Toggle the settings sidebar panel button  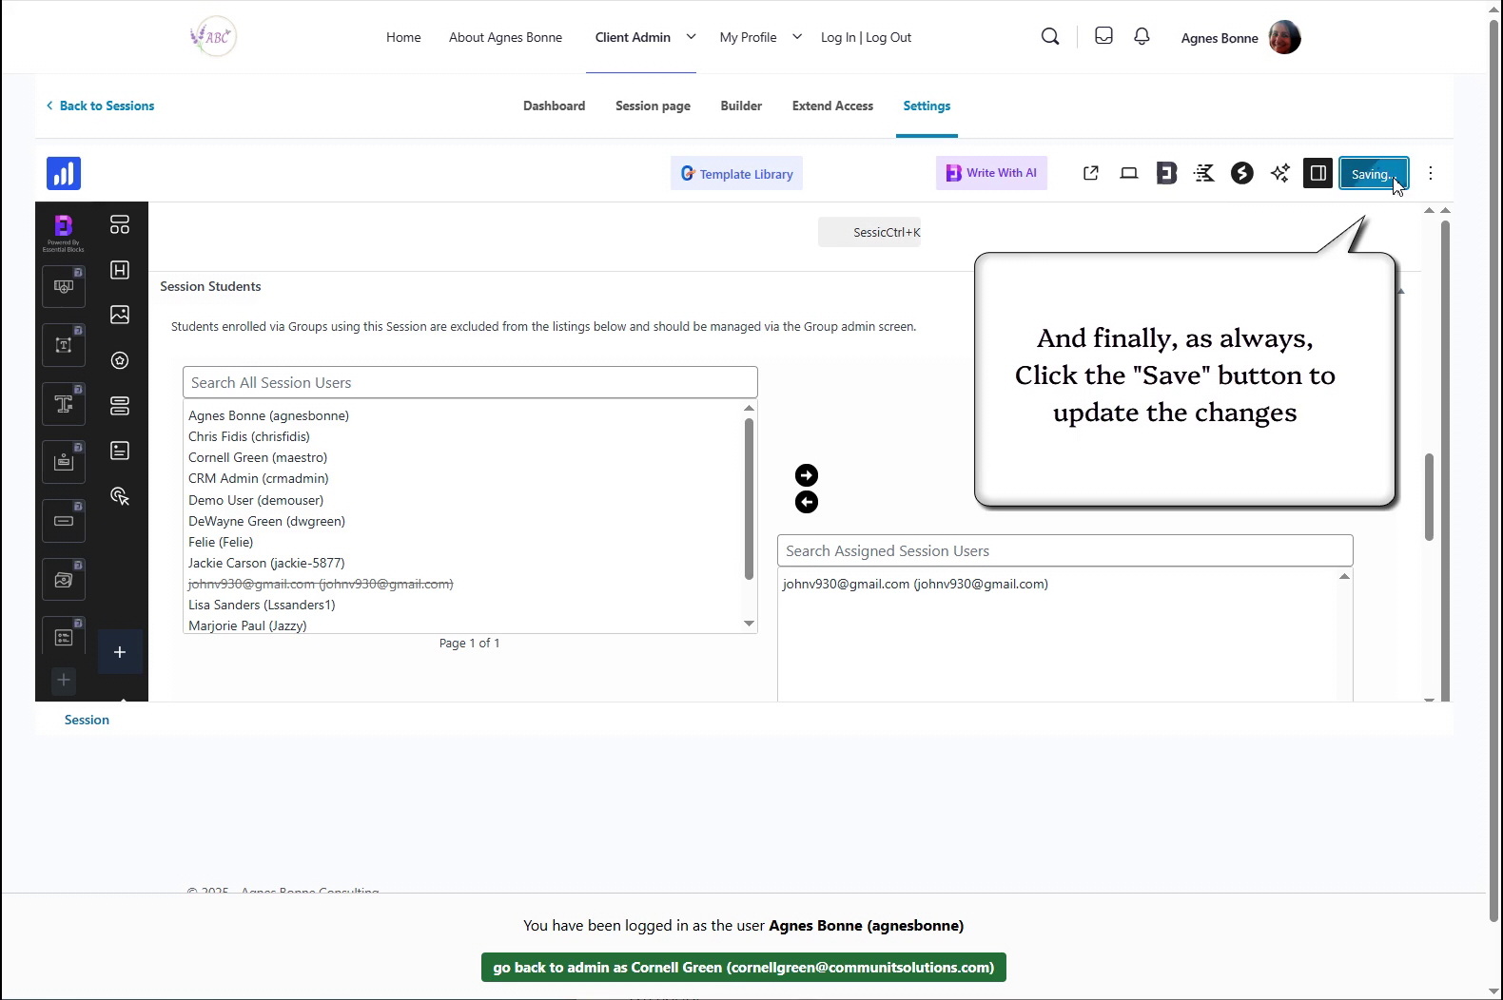tap(1318, 173)
